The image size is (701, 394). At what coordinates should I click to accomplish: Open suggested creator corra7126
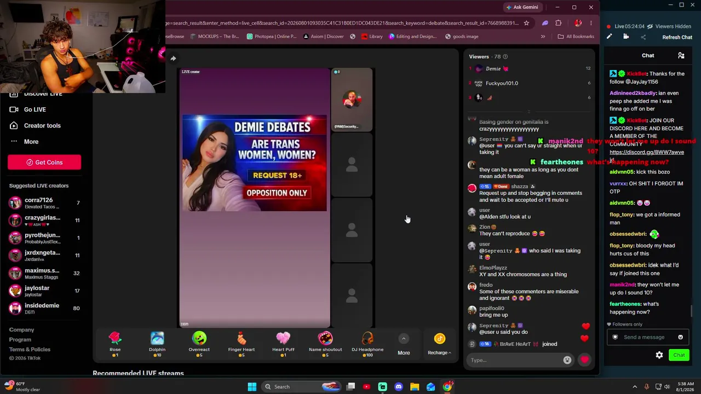pos(44,203)
